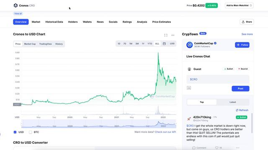This screenshot has width=268, height=150.
Task: Open fullscreen chart view icon
Action: [x=166, y=35]
